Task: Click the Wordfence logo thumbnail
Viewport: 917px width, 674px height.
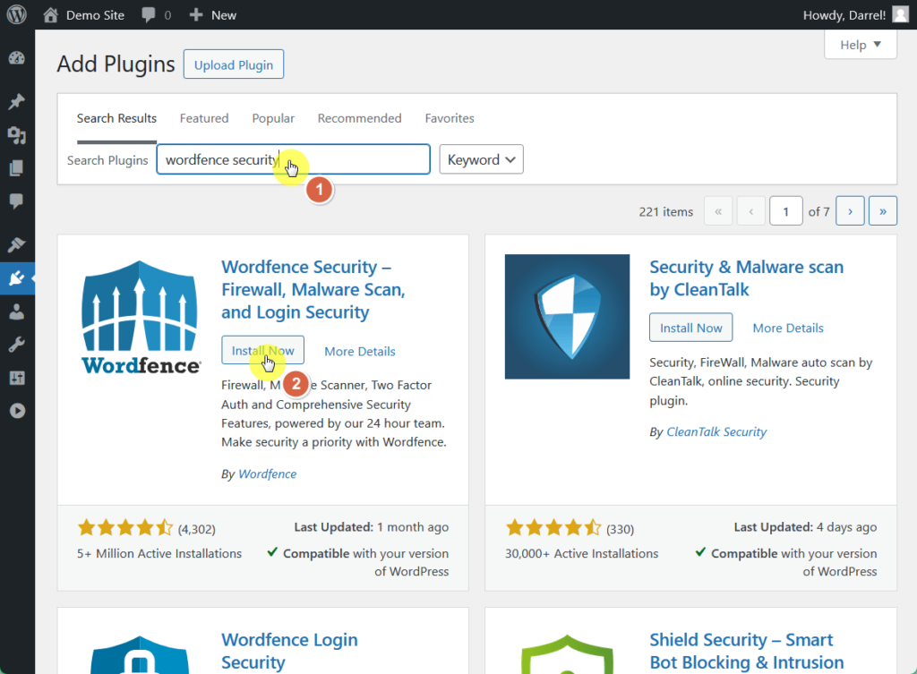Action: point(141,317)
